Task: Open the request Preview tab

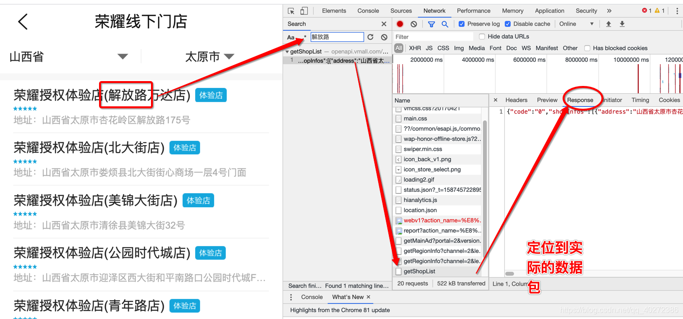Action: coord(547,100)
